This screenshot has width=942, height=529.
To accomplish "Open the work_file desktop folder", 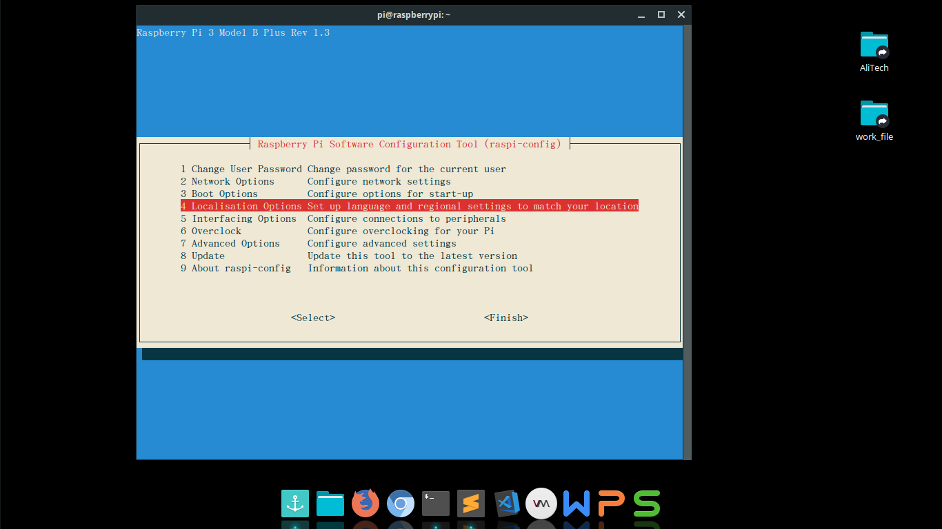I will point(874,121).
